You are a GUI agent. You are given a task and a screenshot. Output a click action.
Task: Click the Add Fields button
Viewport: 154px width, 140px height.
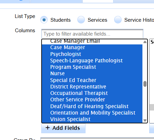(x=63, y=128)
